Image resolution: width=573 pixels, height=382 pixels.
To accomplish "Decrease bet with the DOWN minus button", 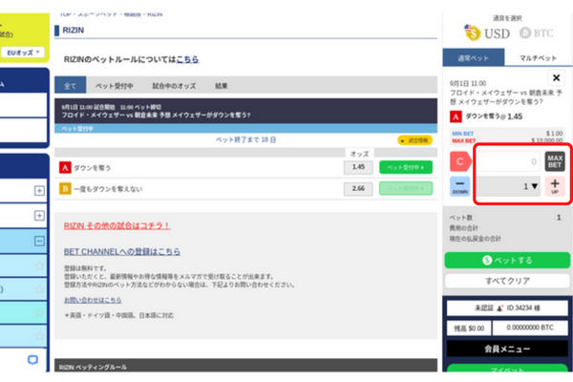I will [460, 186].
